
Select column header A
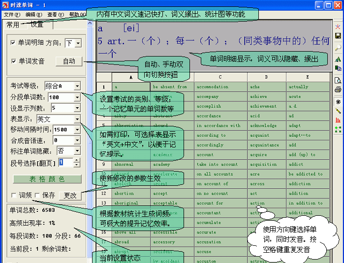[131, 77]
